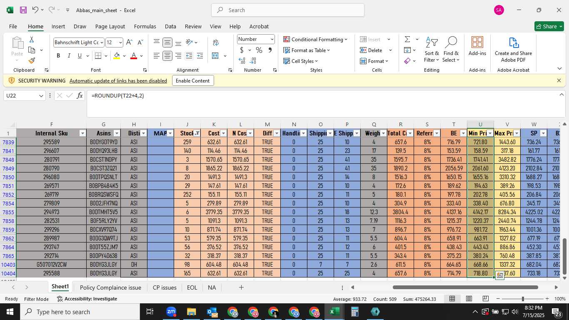Click Accessibility: Investigate in the status bar
This screenshot has width=569, height=320.
(87, 299)
